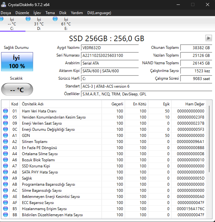Click the Eşik column header

(160, 104)
